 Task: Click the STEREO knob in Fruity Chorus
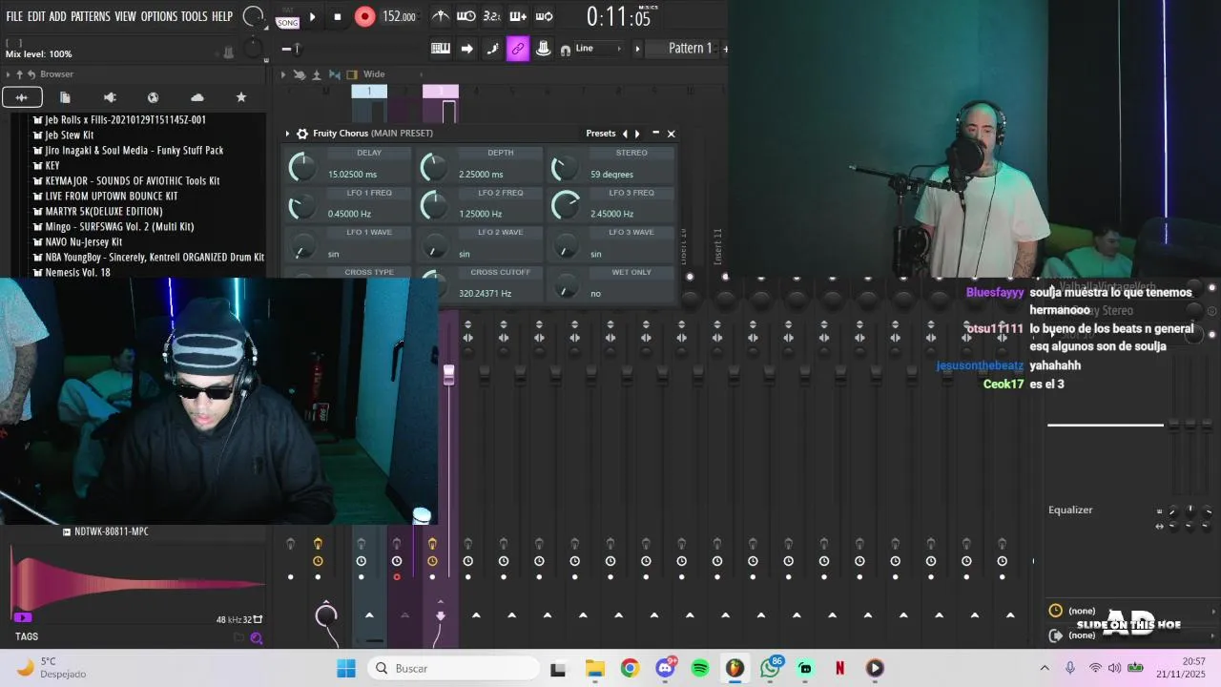click(x=565, y=168)
